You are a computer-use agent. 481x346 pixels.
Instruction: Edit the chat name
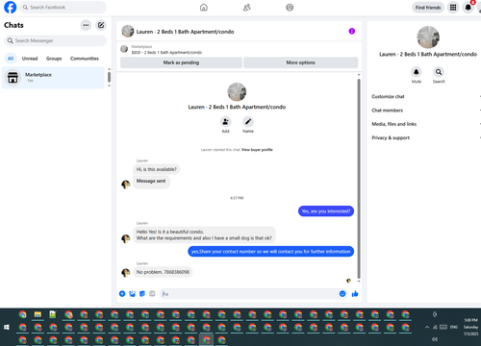click(248, 122)
